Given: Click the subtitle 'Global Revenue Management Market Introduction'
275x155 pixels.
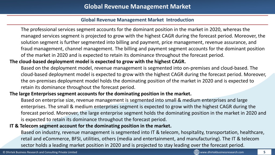Looking at the screenshot, I should click(x=137, y=20).
